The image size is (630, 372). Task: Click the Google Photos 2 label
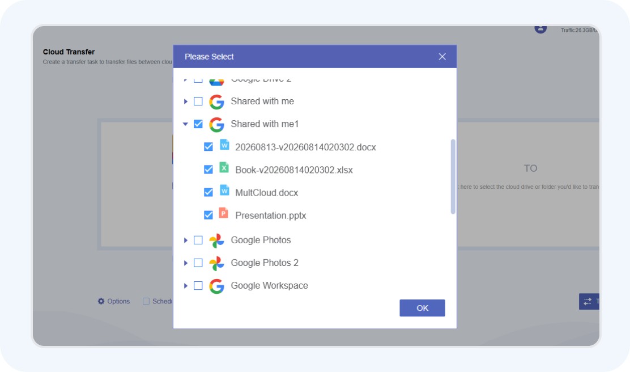point(265,263)
